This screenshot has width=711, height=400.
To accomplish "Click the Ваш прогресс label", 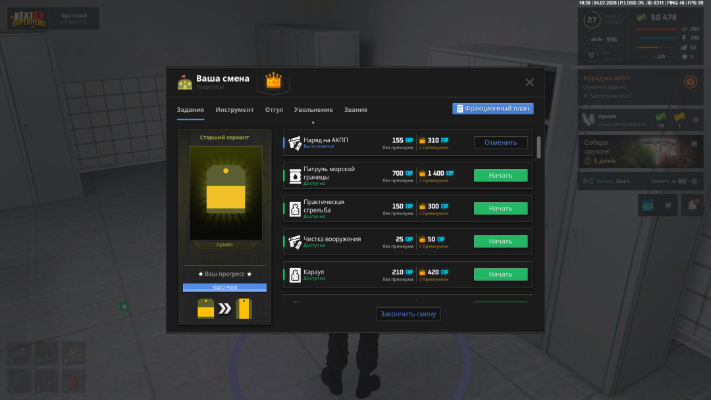I will pos(224,274).
